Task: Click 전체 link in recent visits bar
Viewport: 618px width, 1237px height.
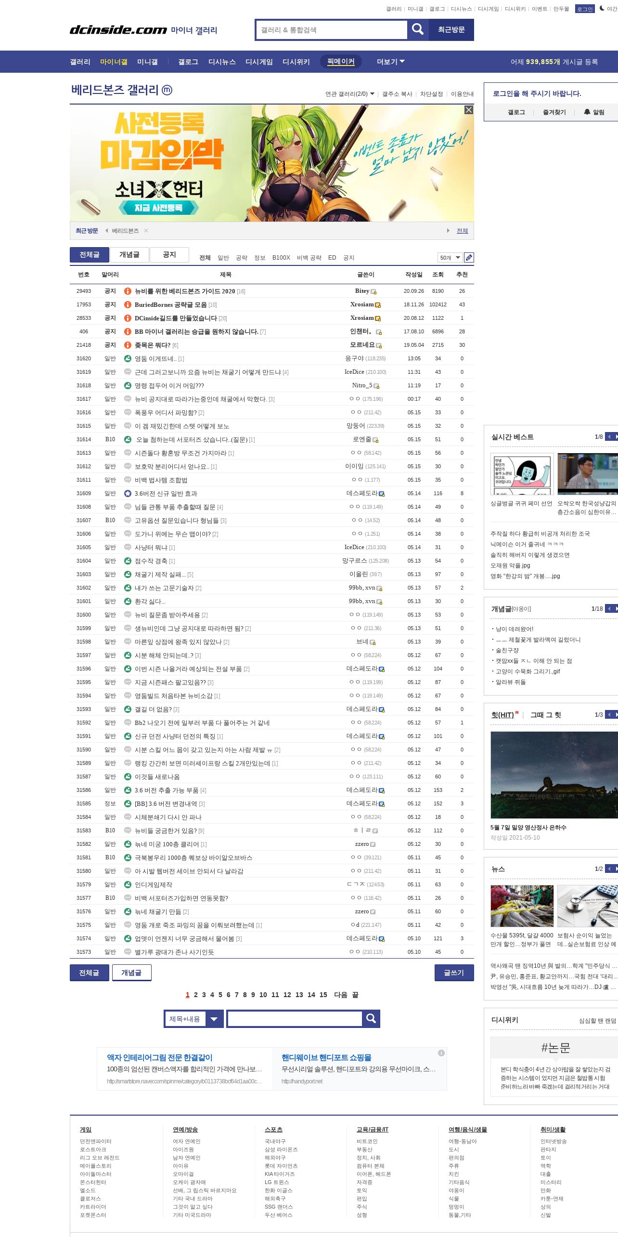Action: coord(462,231)
